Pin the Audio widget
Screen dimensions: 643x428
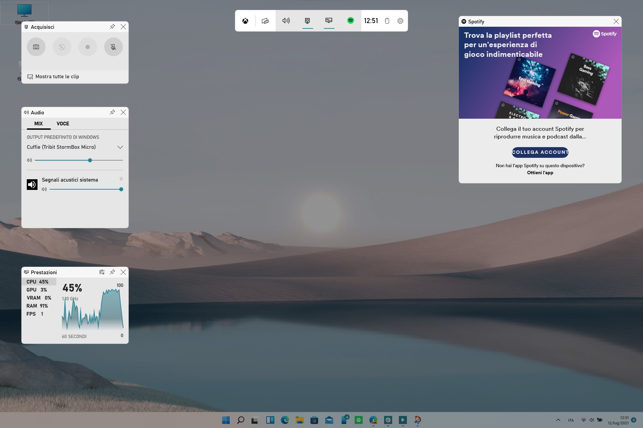point(113,112)
